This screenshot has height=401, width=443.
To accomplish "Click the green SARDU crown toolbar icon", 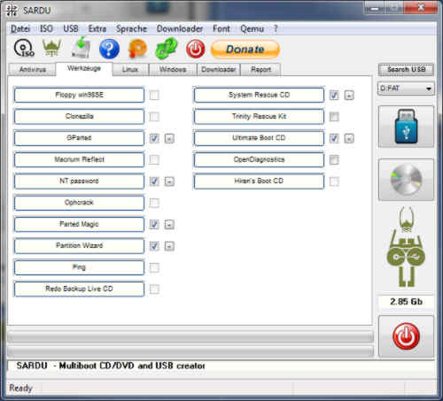I will (51, 48).
